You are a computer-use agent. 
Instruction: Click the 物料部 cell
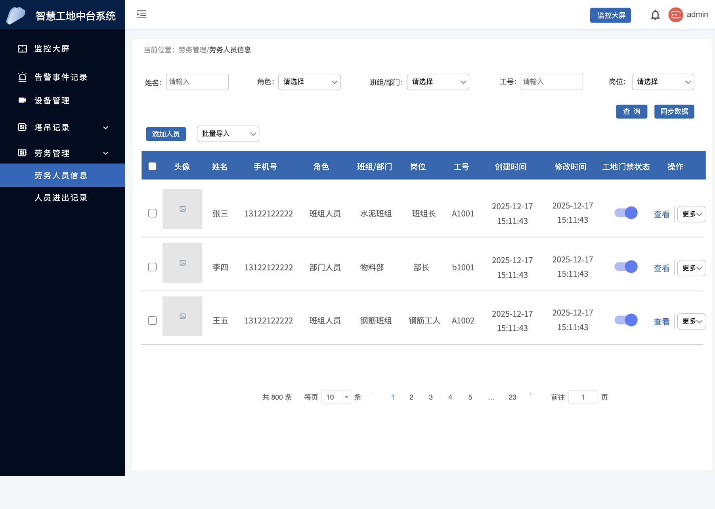coord(372,268)
